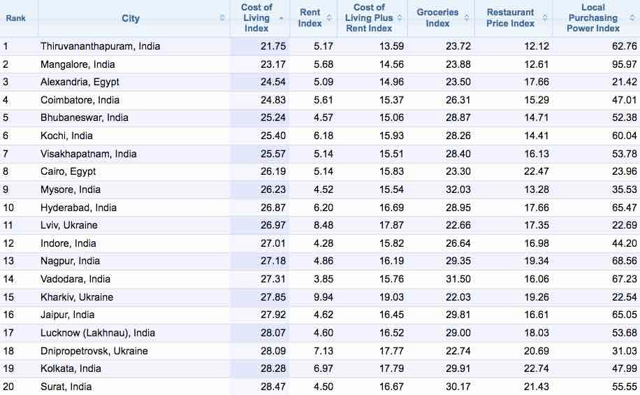Select Kochi purchasing power value 60.04

coord(624,136)
